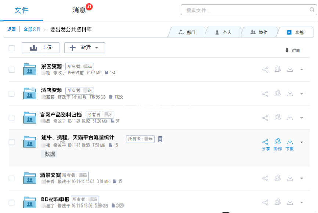This screenshot has height=213, width=318.
Task: Open the 酒景文案 folder icon
Action: 29,178
